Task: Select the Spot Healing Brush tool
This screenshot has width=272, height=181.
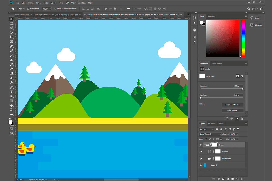Action: tap(11, 51)
